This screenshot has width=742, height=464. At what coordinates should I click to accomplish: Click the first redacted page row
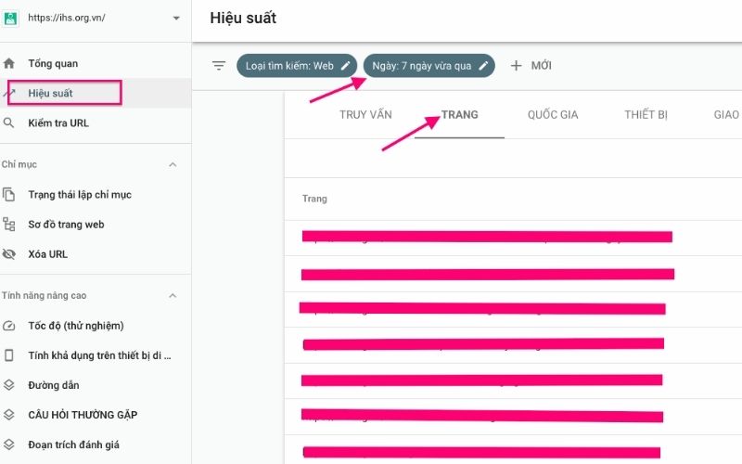tap(486, 237)
